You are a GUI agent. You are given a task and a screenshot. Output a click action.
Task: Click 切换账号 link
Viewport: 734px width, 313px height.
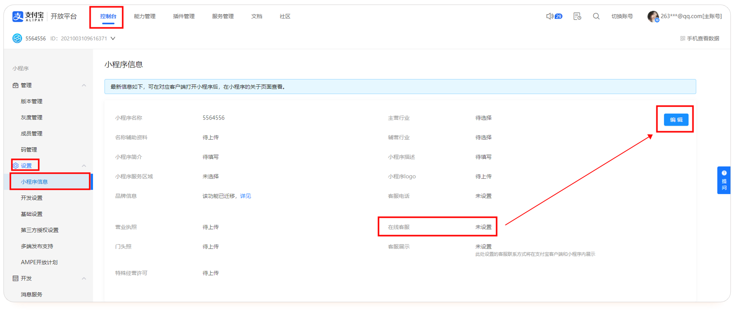tap(622, 16)
